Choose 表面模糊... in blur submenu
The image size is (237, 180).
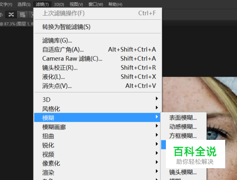(183, 118)
